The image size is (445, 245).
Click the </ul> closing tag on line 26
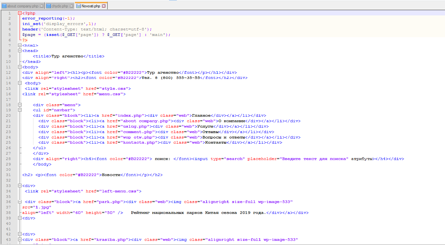click(x=40, y=148)
